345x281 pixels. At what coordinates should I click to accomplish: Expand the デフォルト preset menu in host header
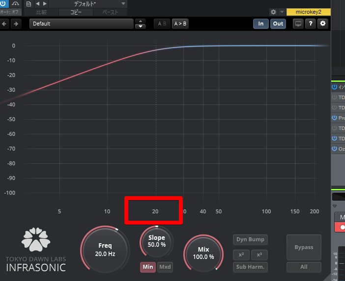click(x=123, y=4)
